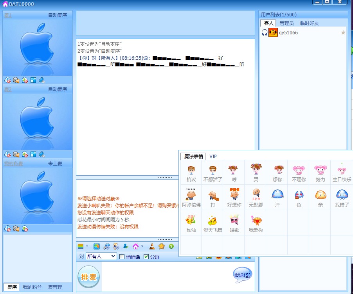Image resolution: width=353 pixels, height=294 pixels.
Task: Open the dropdown arrow beside color stripes
Action: click(x=87, y=246)
